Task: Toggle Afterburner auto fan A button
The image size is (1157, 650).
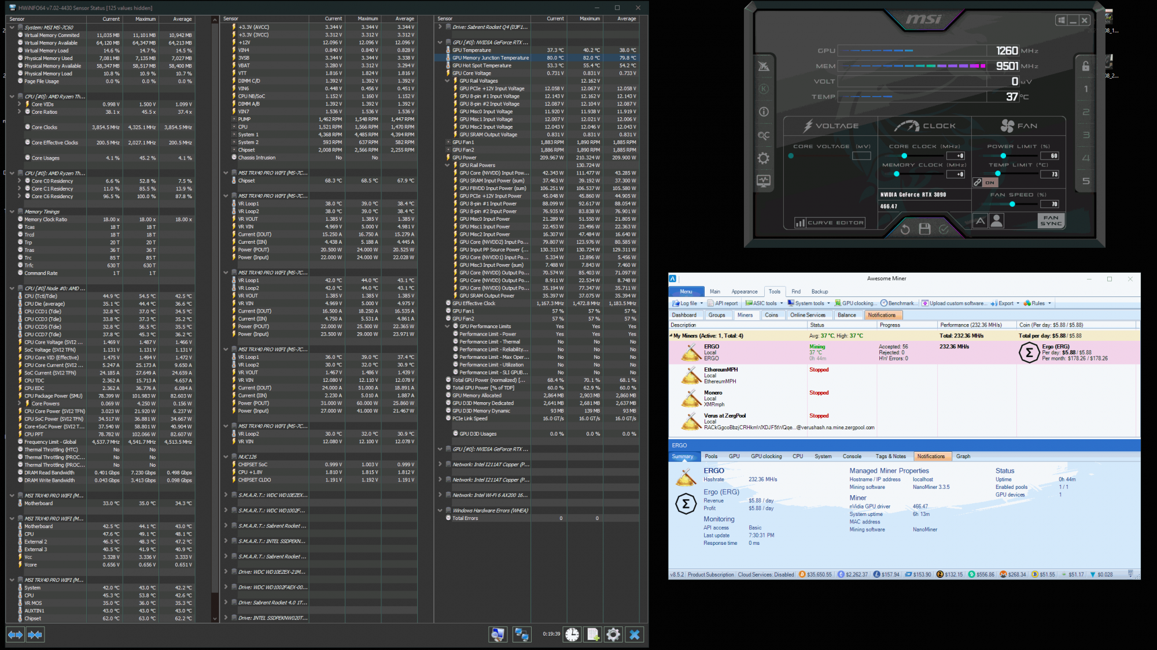Action: (x=980, y=221)
